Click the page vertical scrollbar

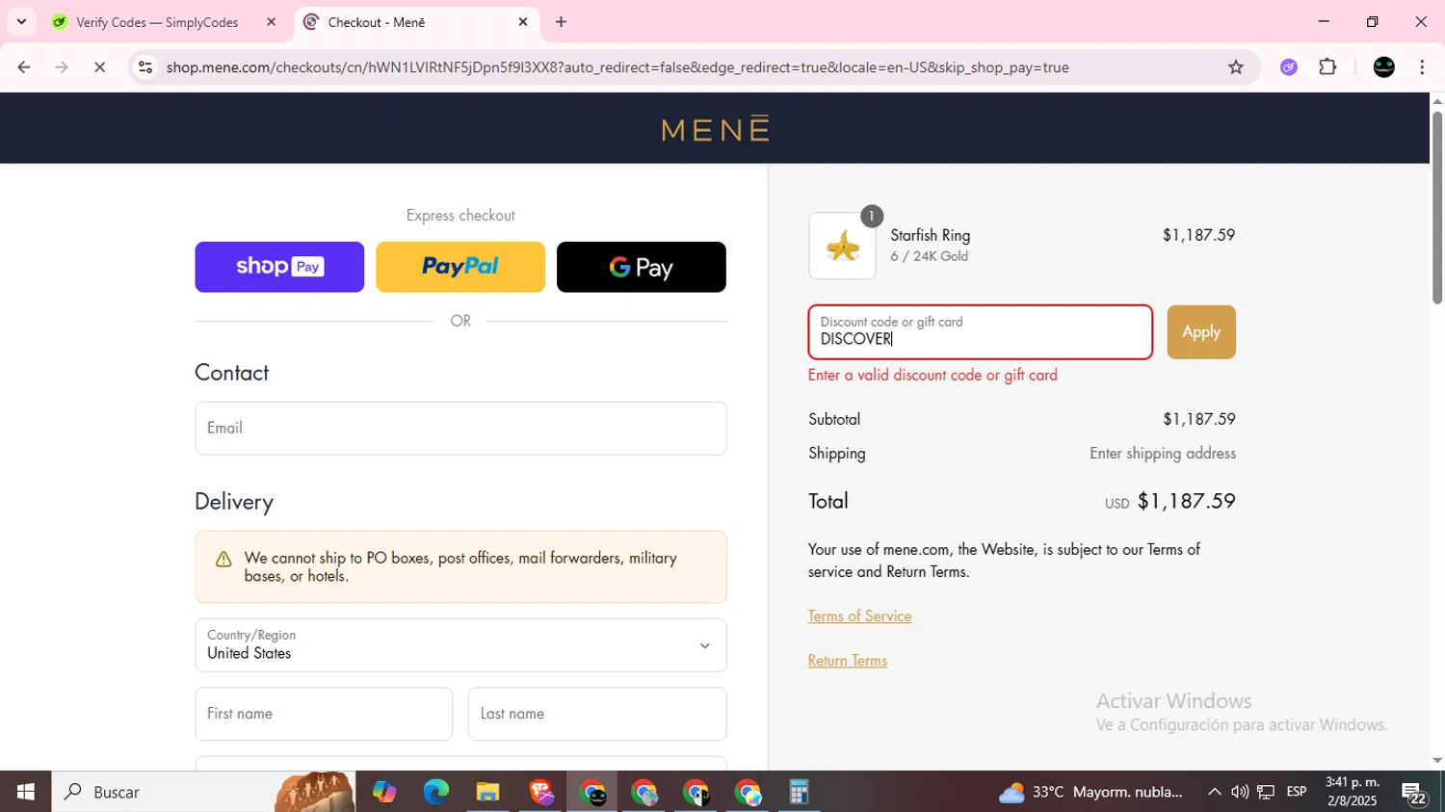(1437, 207)
